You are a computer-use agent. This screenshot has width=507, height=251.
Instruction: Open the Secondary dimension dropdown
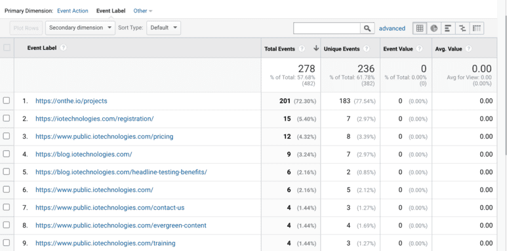(80, 28)
